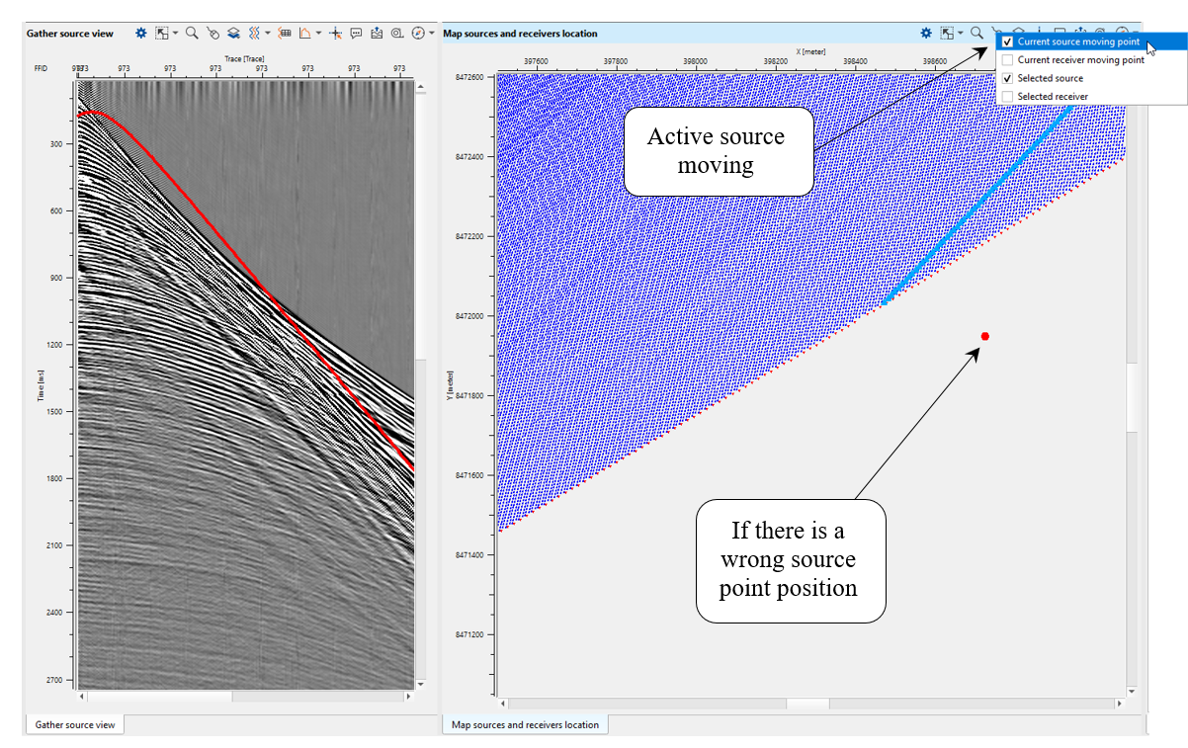Click the red wrong source point on map

click(985, 336)
